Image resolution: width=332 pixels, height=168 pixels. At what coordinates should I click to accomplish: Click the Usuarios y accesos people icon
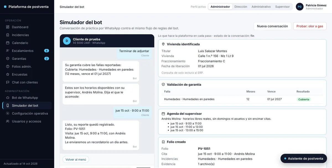click(8, 121)
